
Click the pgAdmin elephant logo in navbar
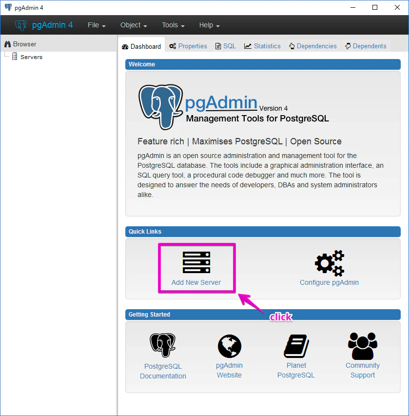click(20, 25)
